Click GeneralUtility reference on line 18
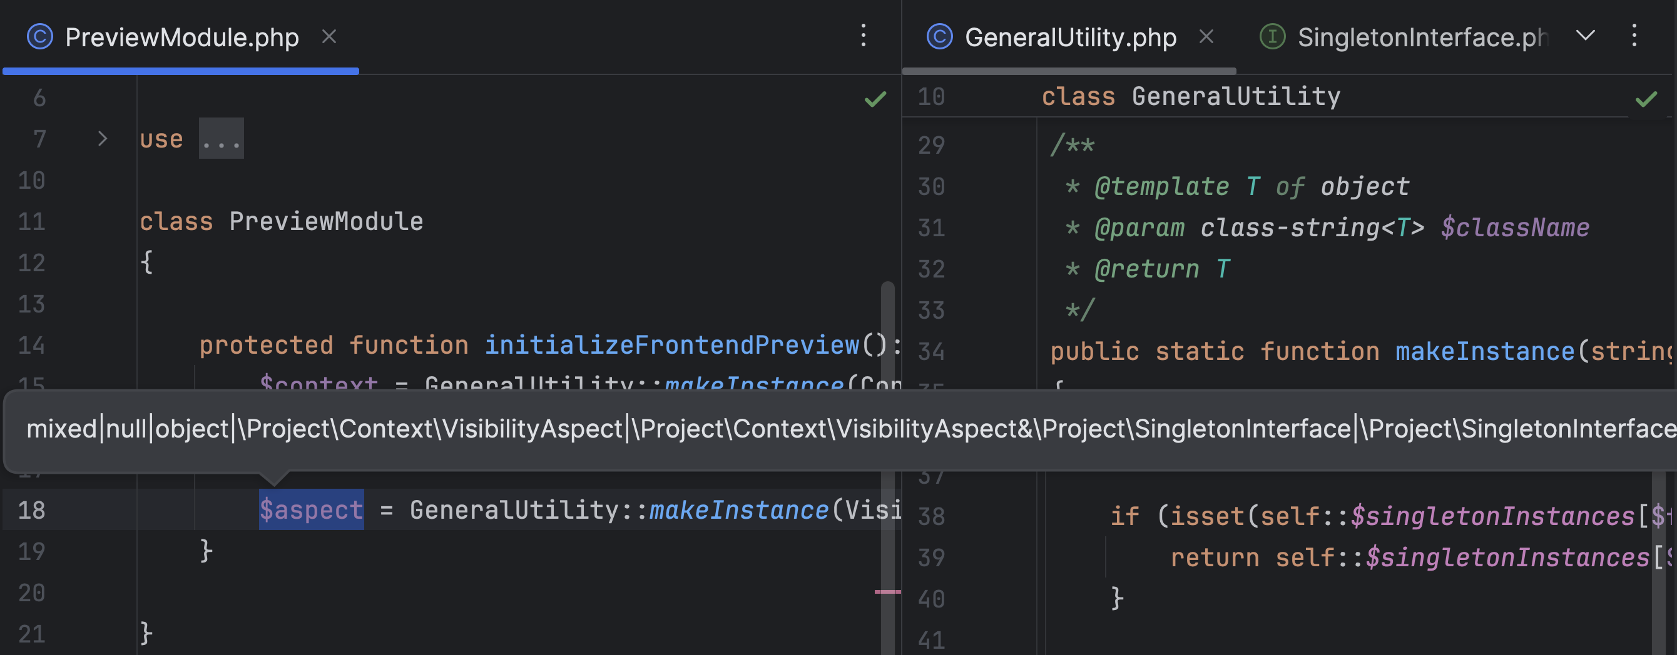 tap(514, 510)
